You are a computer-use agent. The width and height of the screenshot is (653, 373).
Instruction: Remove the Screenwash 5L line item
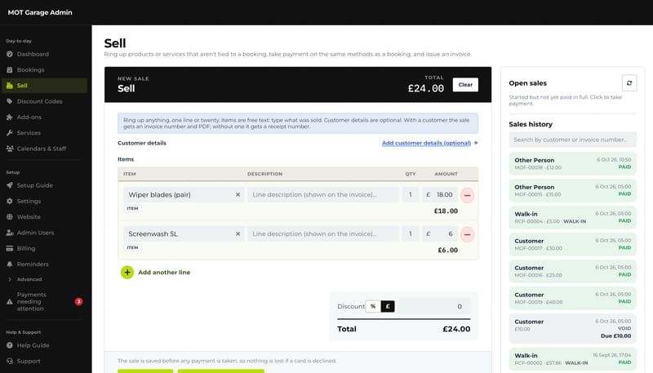467,234
